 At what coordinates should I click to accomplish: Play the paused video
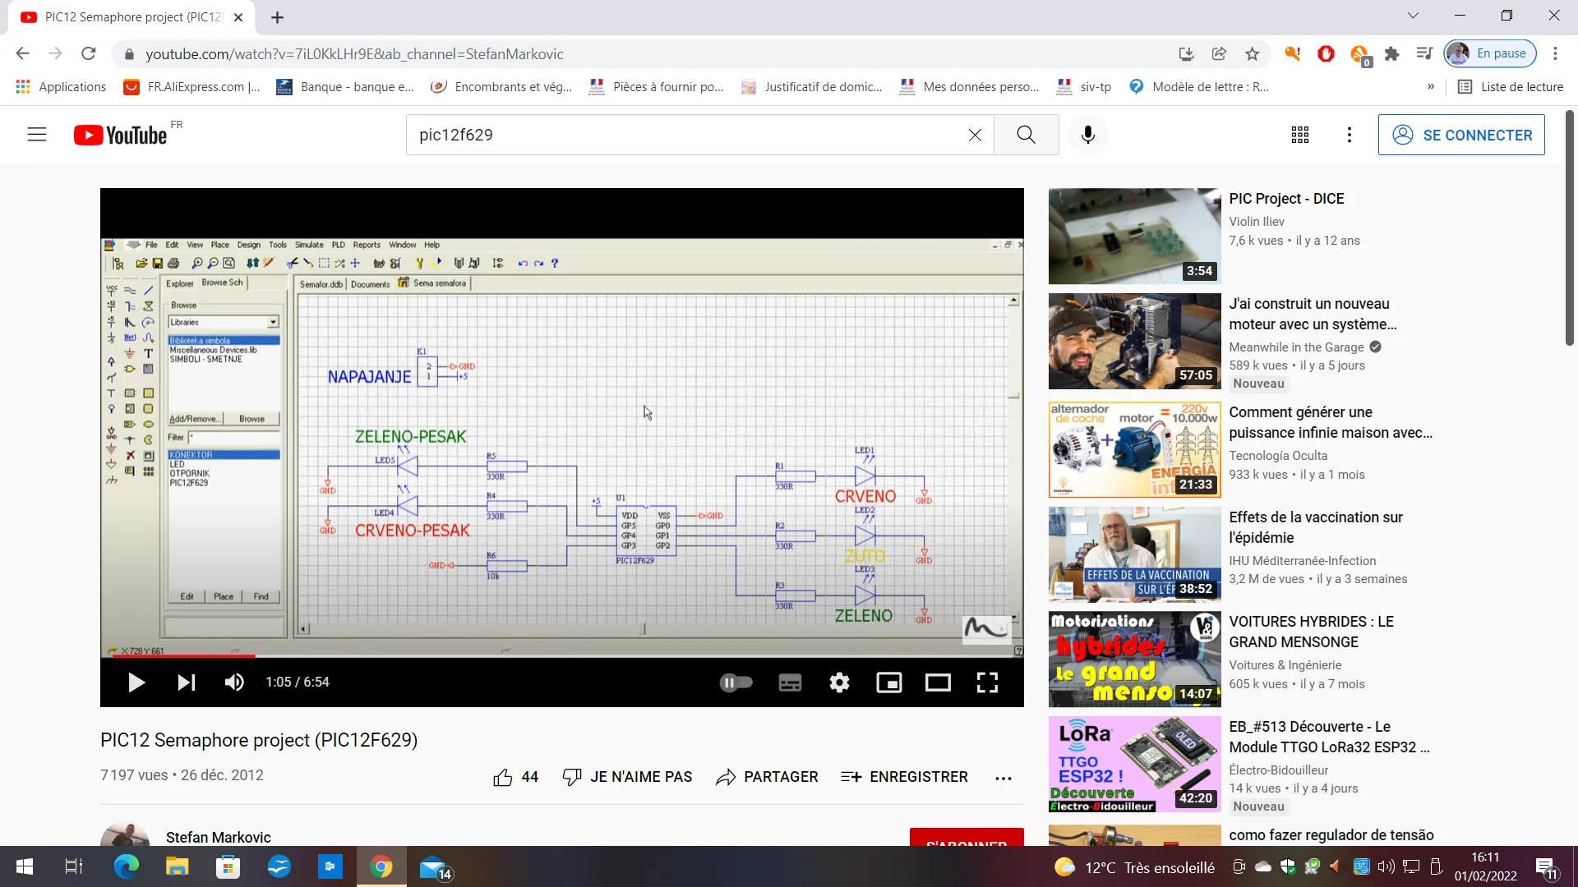click(x=136, y=682)
